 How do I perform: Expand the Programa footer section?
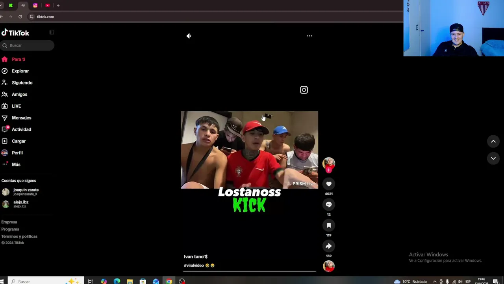click(10, 229)
